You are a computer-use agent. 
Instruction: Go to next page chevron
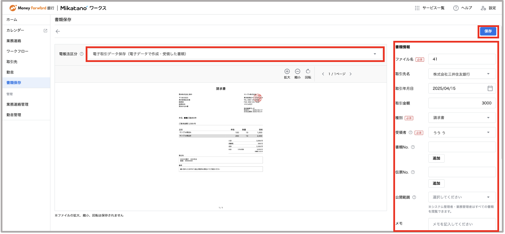(x=350, y=74)
